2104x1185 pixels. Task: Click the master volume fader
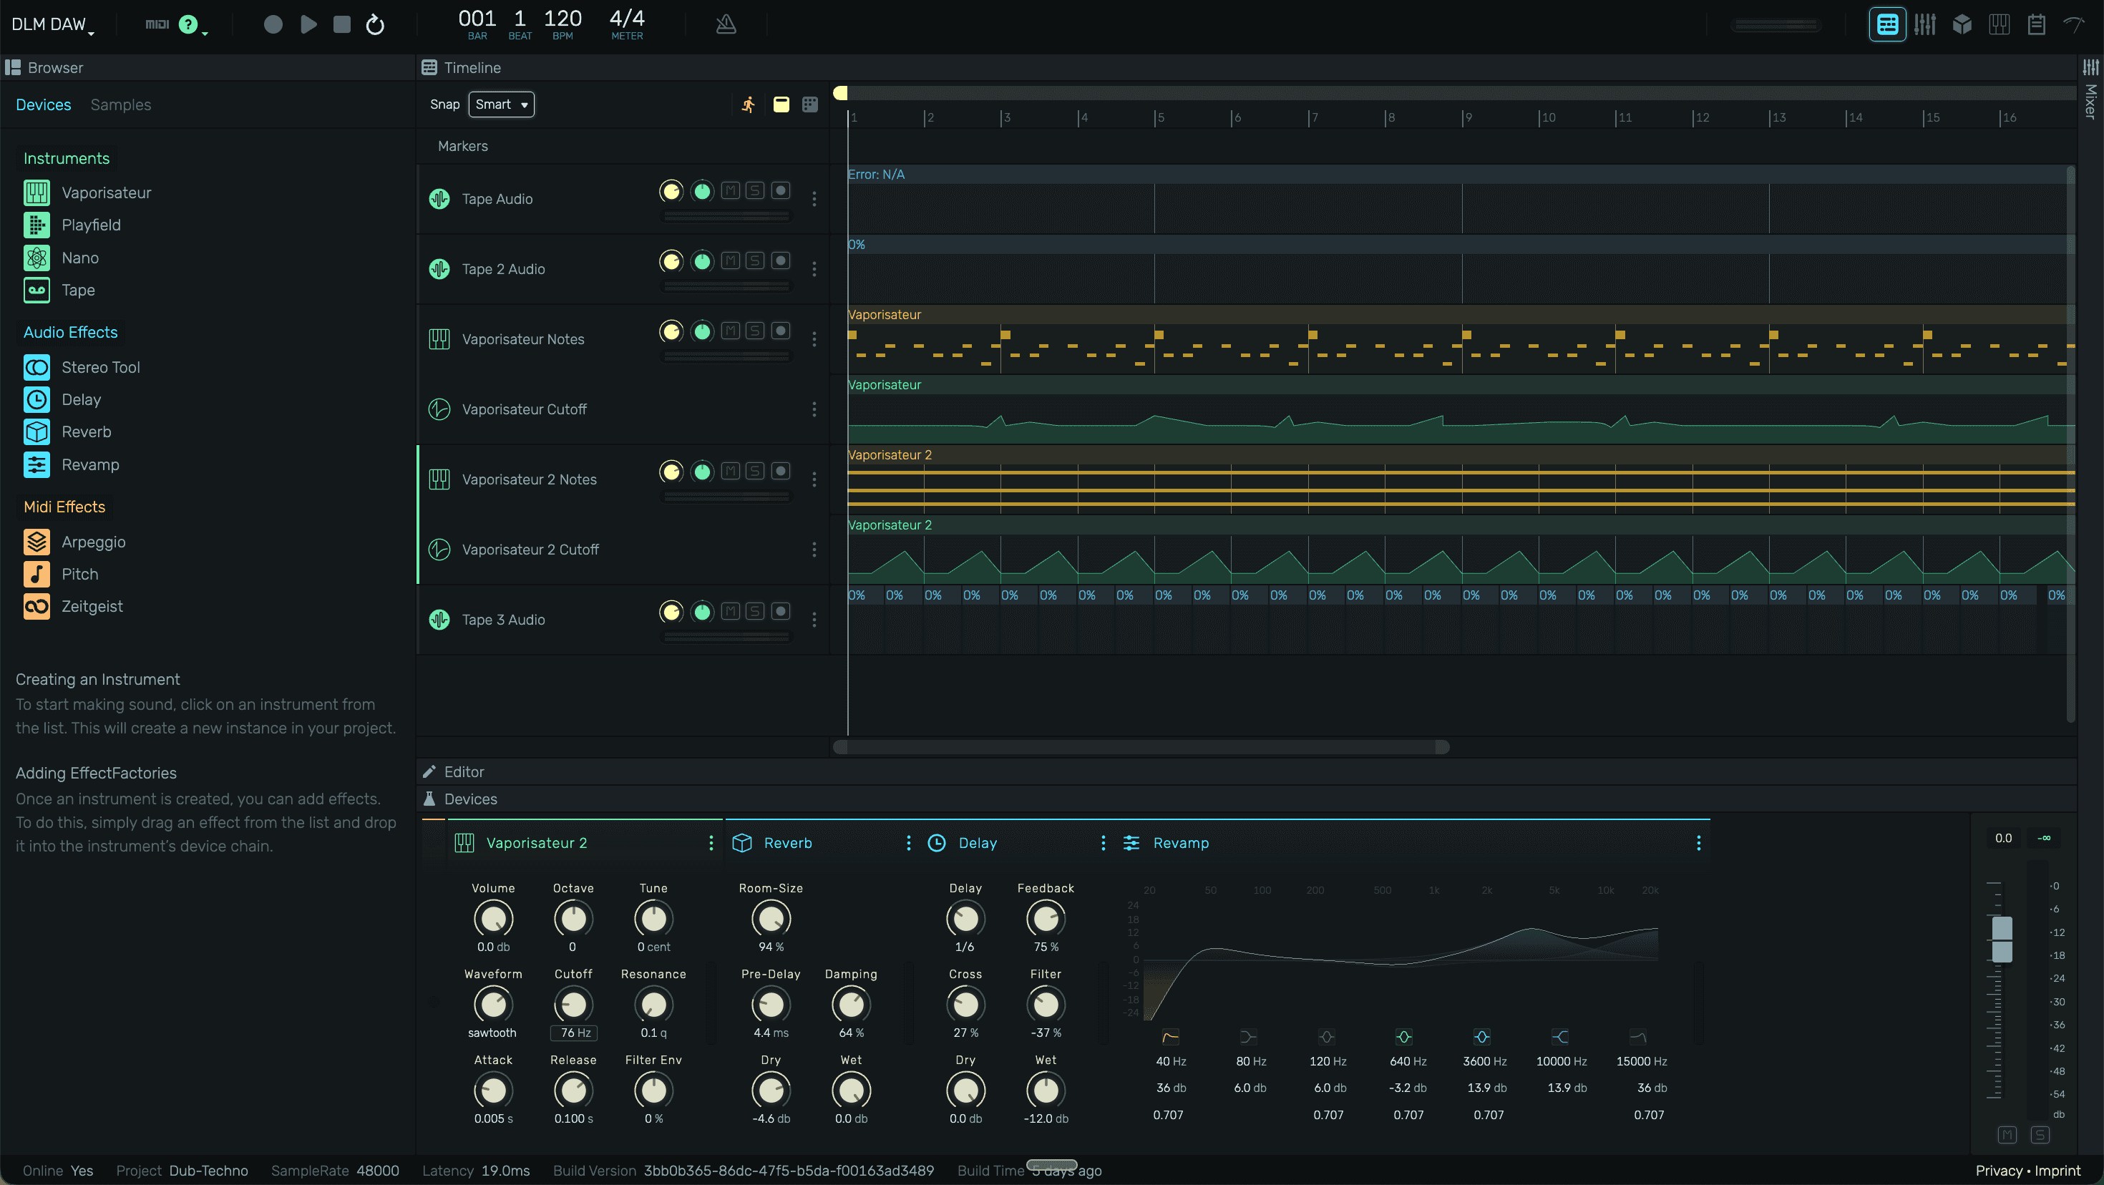pos(2002,939)
